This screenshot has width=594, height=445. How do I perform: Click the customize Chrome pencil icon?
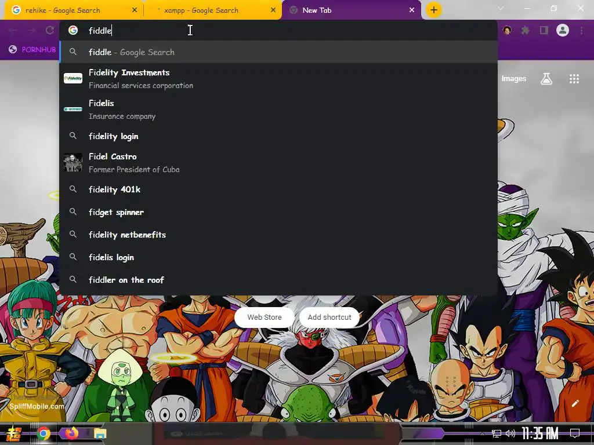[x=575, y=403]
